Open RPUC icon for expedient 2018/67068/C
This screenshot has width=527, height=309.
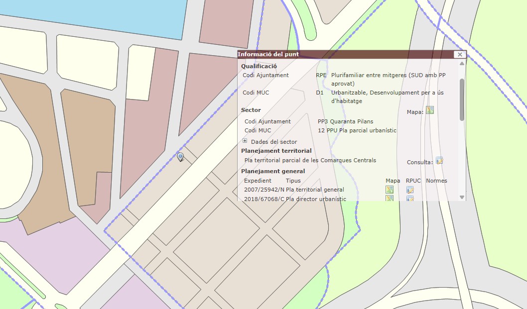(x=410, y=199)
